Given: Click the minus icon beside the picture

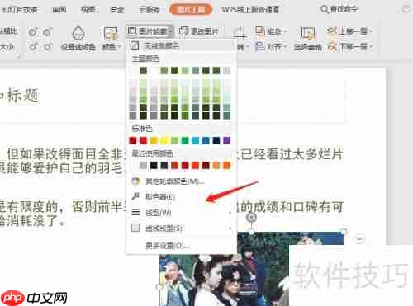Looking at the screenshot, I should click(x=359, y=238).
